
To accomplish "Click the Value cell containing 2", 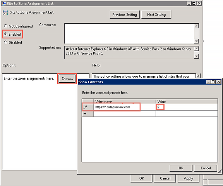I will tap(187, 107).
